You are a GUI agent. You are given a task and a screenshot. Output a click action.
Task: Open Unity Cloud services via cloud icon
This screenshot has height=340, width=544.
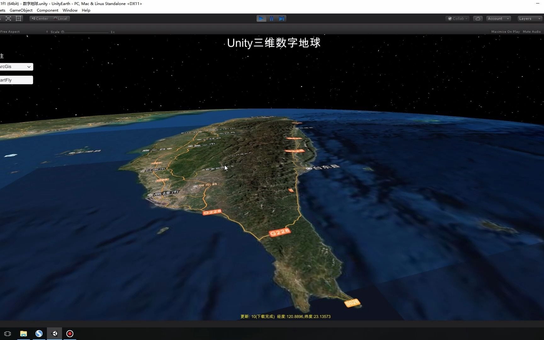[x=478, y=19]
